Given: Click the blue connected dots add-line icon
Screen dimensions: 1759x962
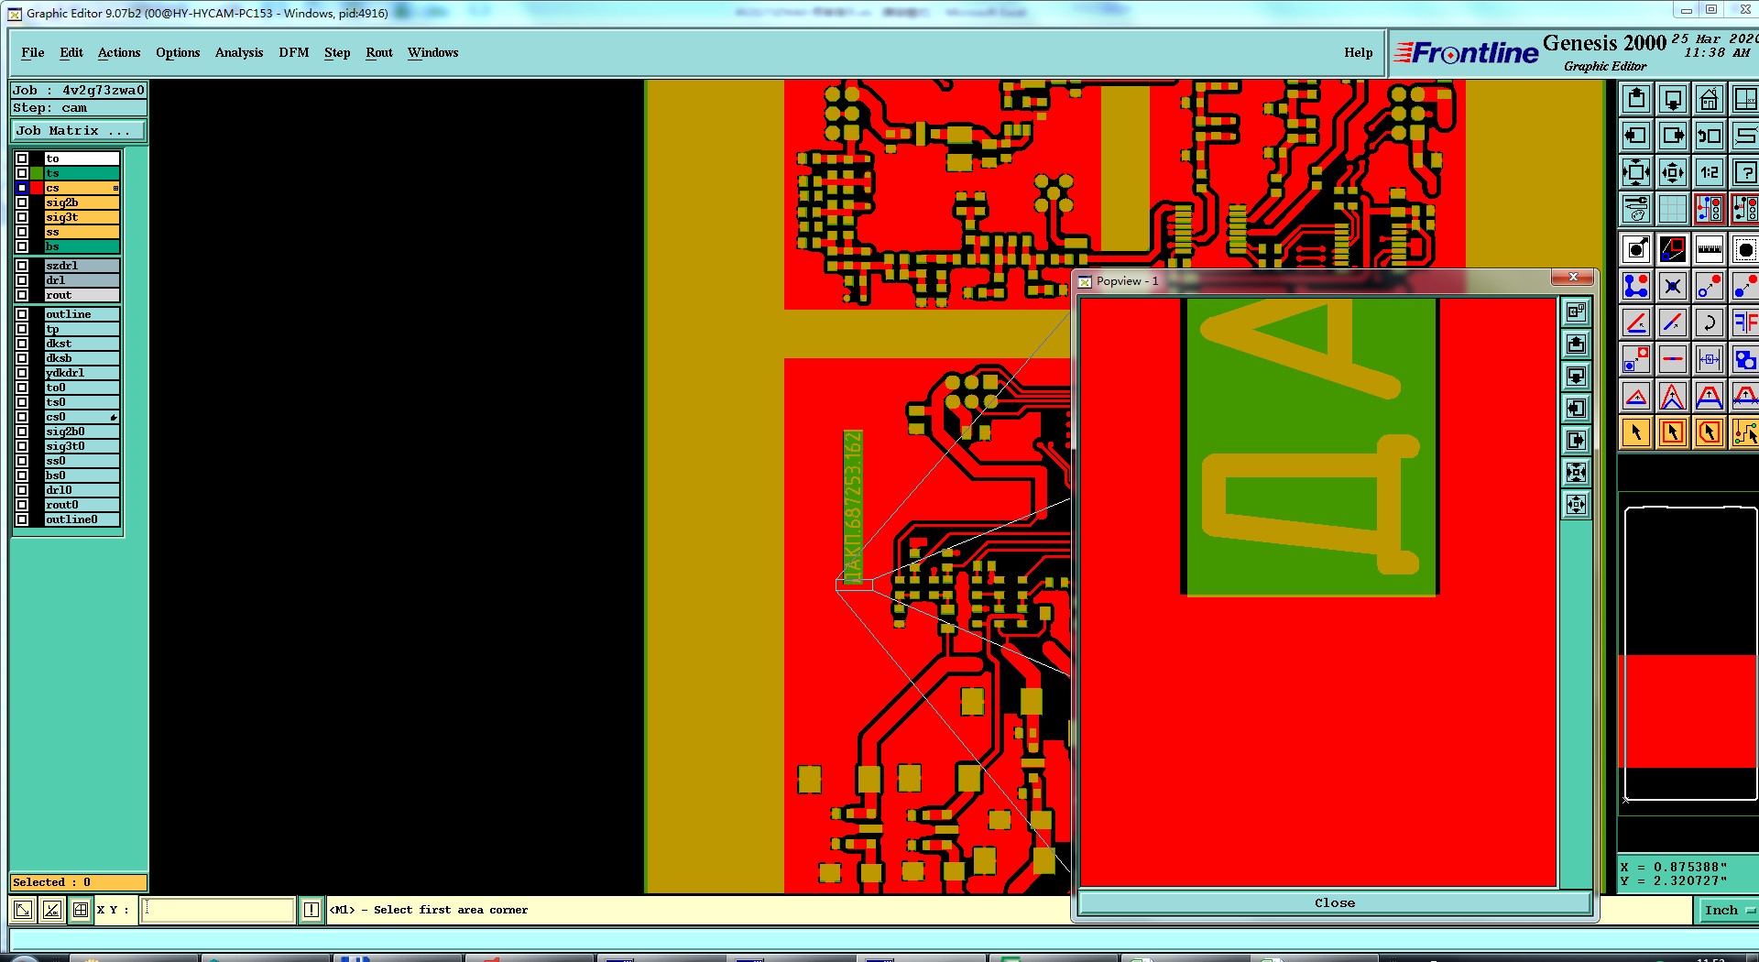Looking at the screenshot, I should click(1636, 286).
